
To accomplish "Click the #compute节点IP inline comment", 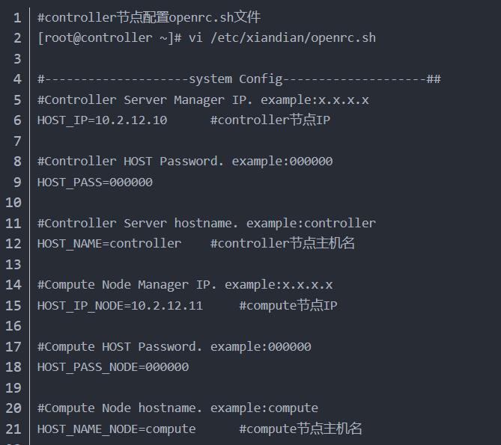I will click(x=288, y=305).
